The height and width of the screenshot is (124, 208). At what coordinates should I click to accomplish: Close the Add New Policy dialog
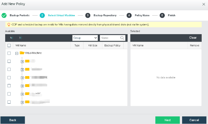tap(204, 4)
